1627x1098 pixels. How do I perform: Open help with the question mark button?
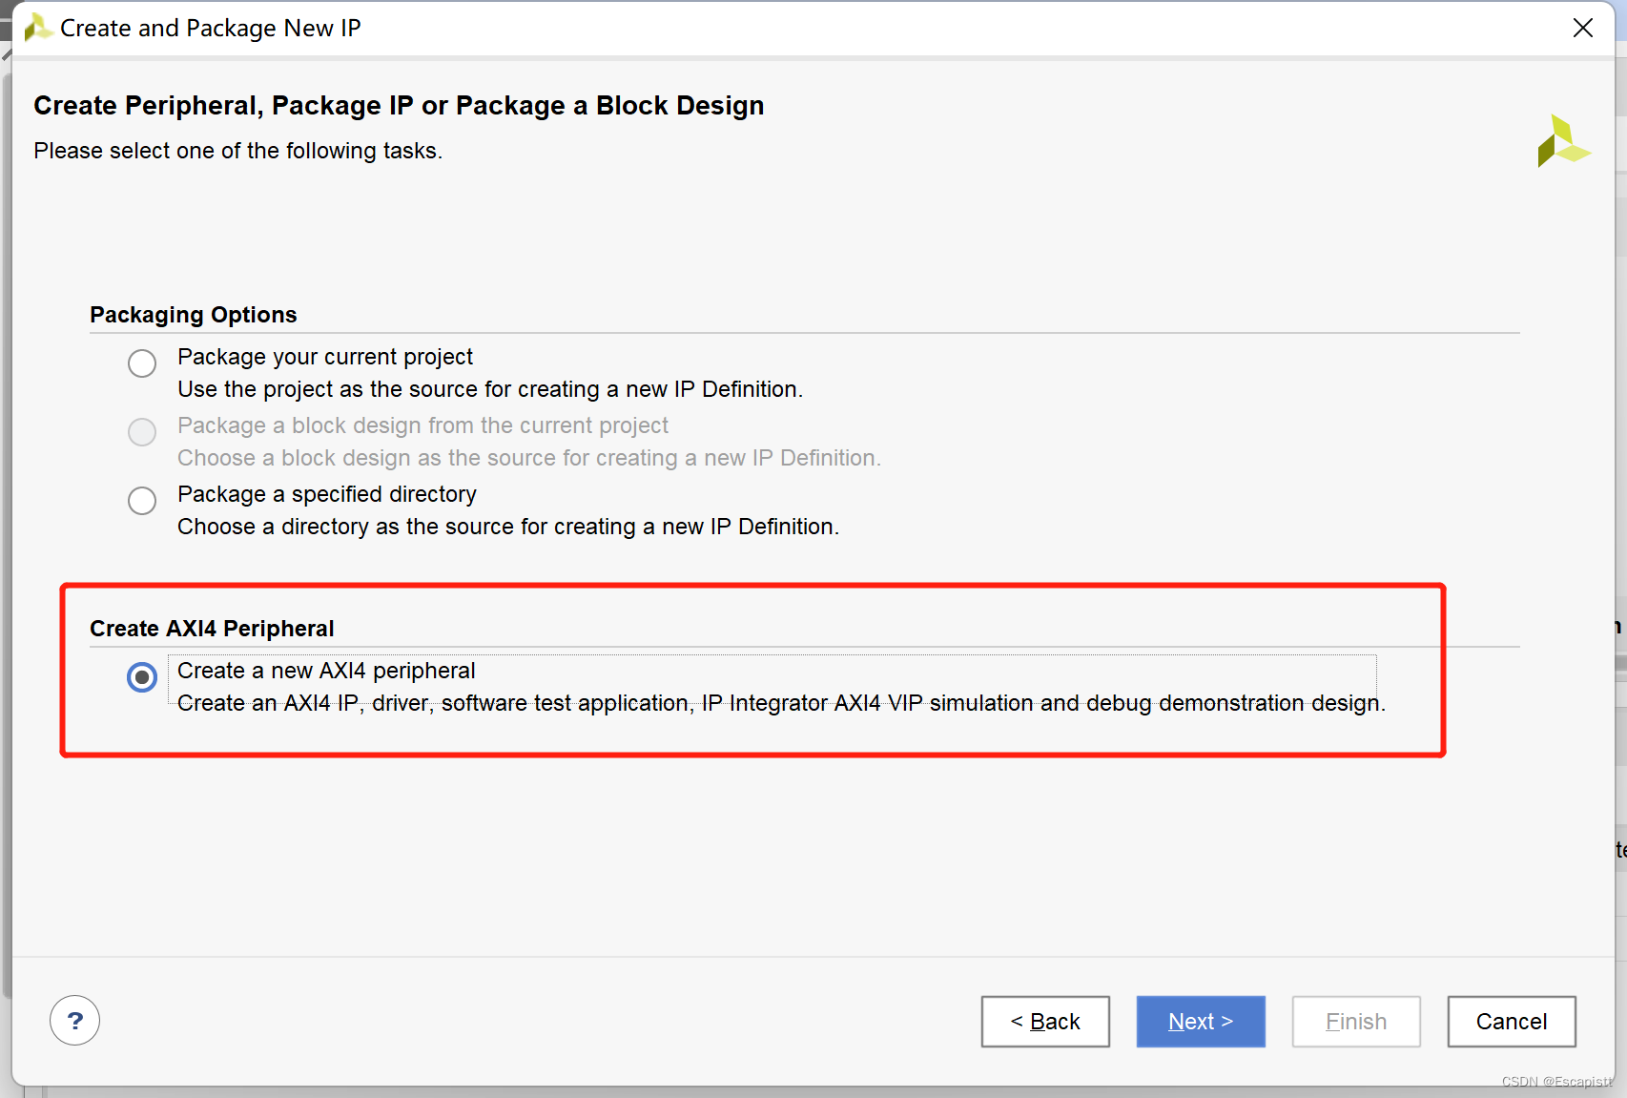(x=74, y=1021)
